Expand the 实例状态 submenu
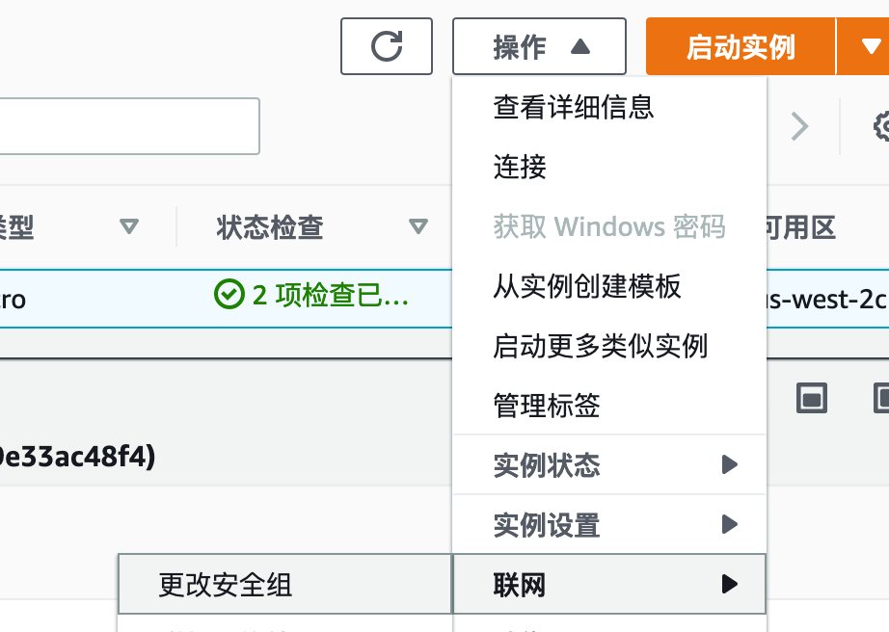The height and width of the screenshot is (632, 889). click(609, 465)
